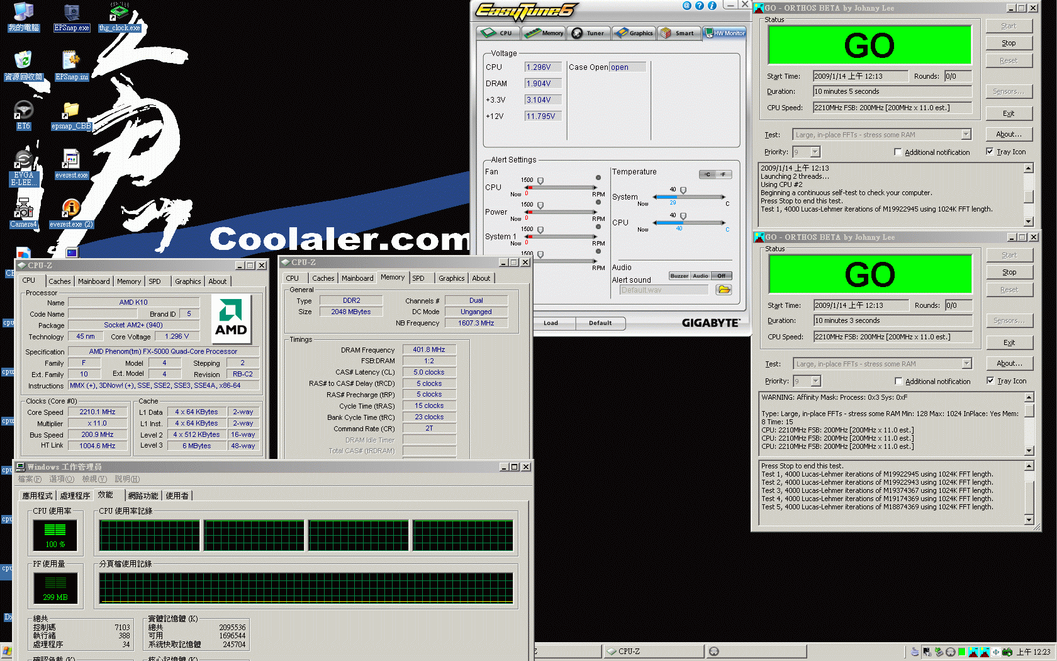1057x661 pixels.
Task: Toggle Tray Icon checkbox in top ORTHOS window
Action: [990, 152]
